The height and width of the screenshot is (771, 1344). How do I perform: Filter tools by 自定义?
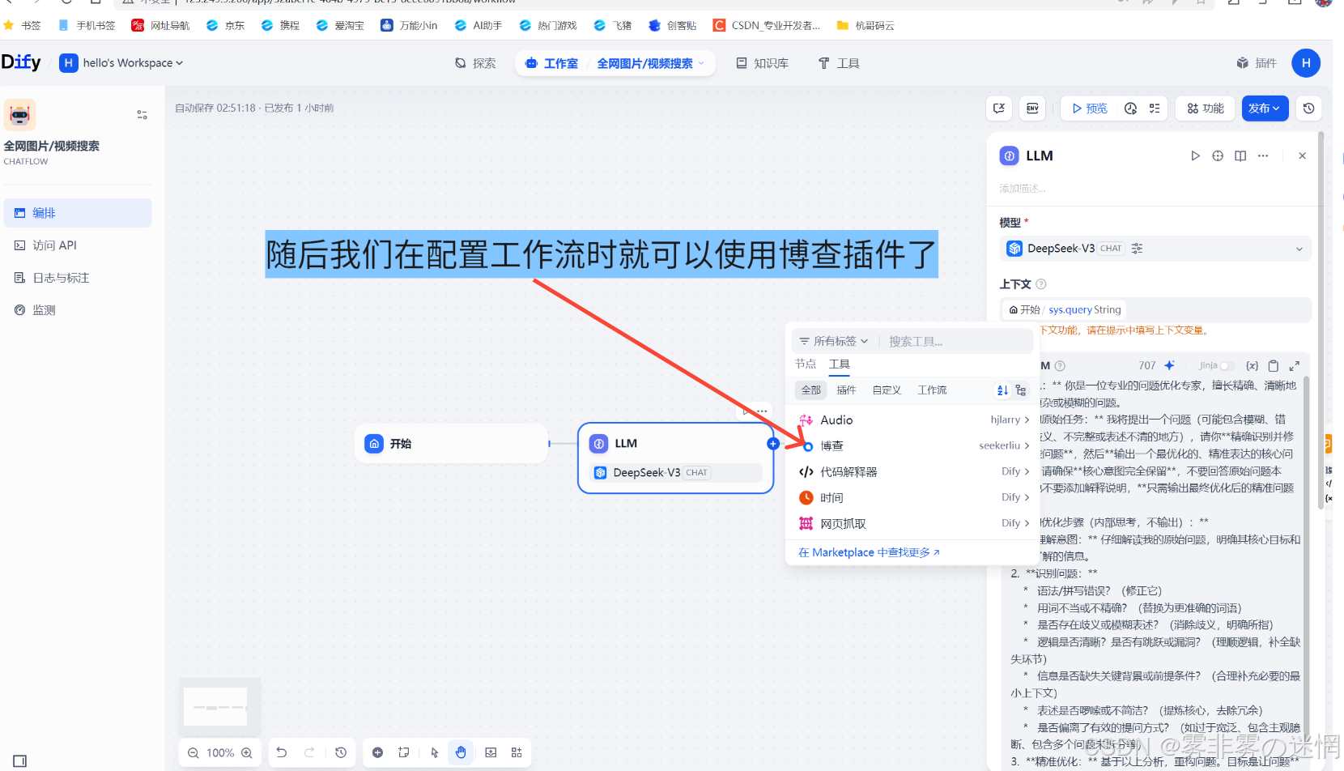pos(887,390)
